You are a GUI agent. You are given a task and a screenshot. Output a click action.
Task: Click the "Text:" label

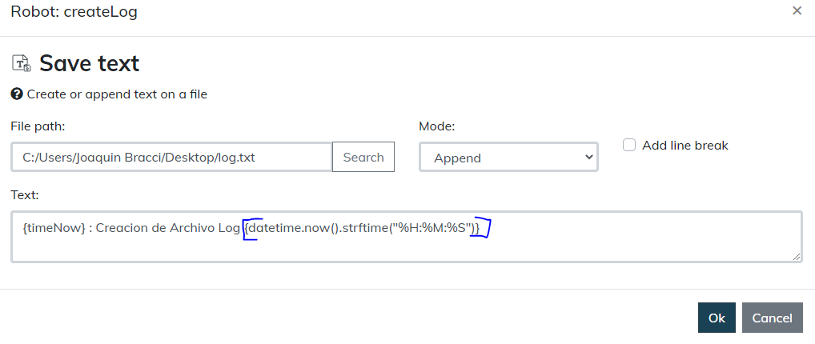[x=25, y=194]
